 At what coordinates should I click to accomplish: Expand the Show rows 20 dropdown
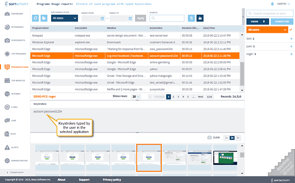136,97
